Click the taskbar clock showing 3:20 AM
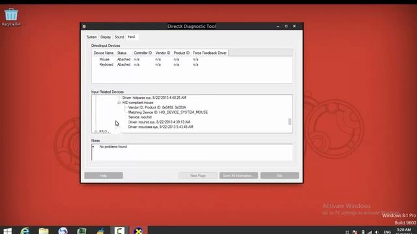This screenshot has height=234, width=417. tap(404, 231)
